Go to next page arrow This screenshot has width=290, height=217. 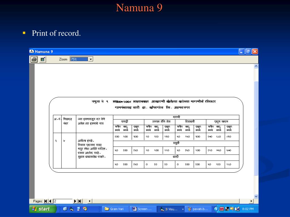click(x=75, y=201)
